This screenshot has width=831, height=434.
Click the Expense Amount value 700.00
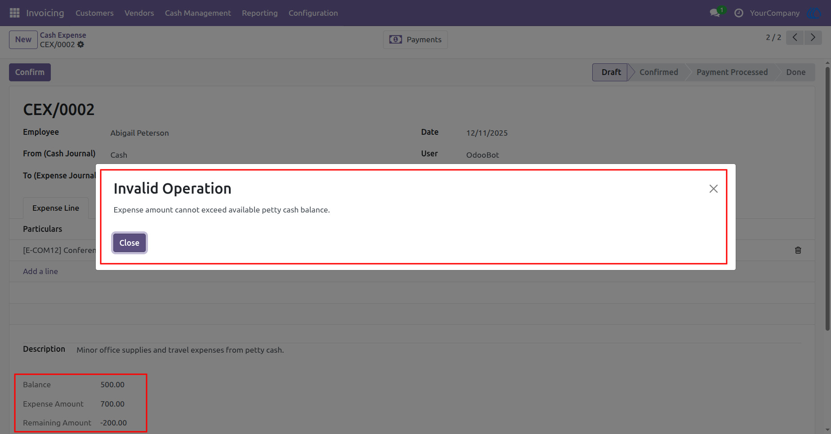pos(112,404)
